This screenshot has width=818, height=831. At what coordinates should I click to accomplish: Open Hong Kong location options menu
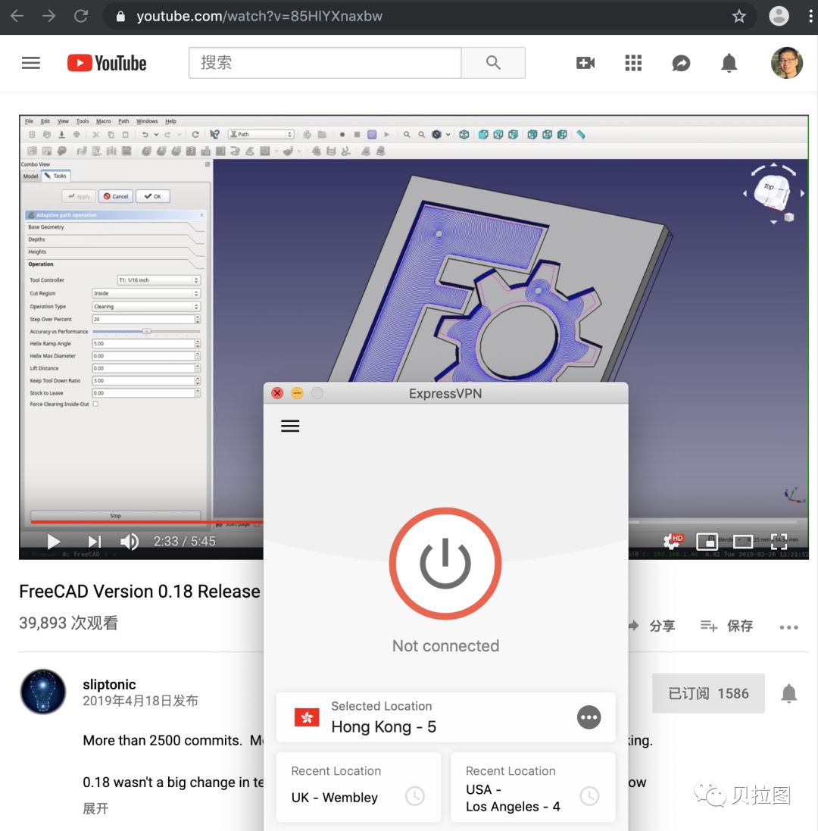(589, 717)
